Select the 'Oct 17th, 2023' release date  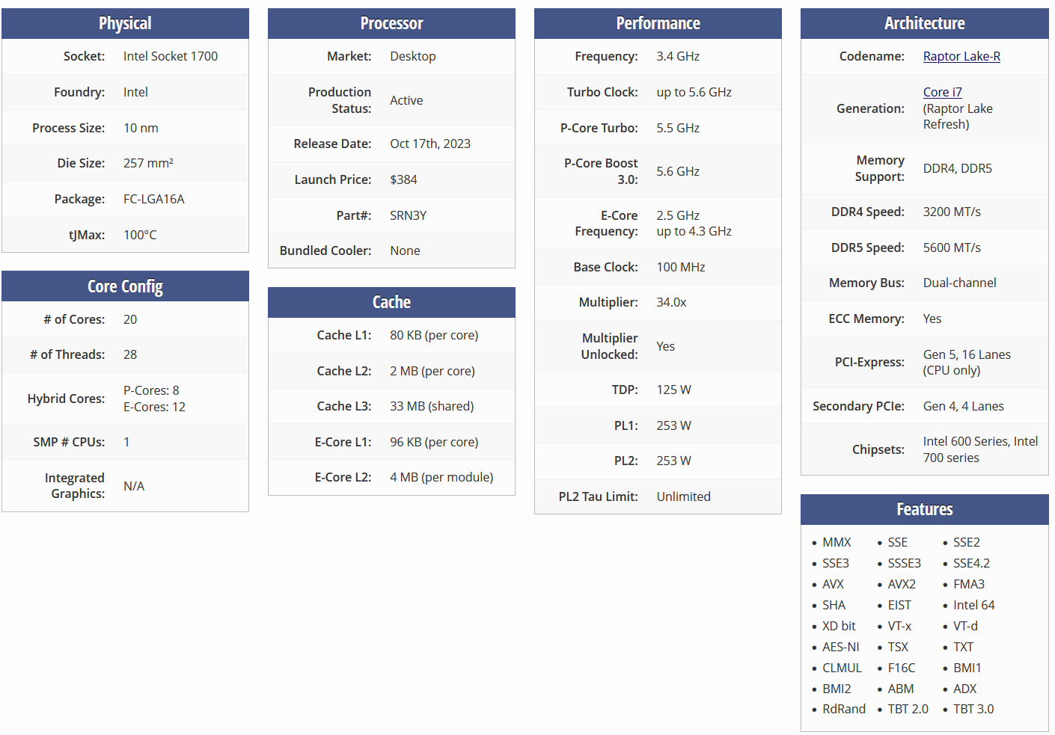[430, 144]
